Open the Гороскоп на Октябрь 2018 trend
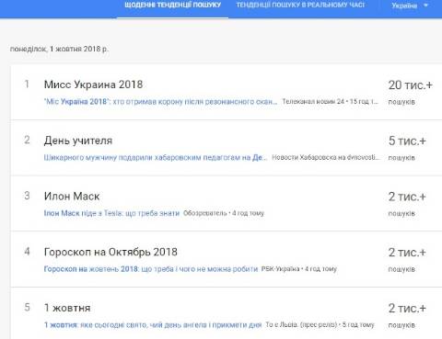 pyautogui.click(x=110, y=252)
